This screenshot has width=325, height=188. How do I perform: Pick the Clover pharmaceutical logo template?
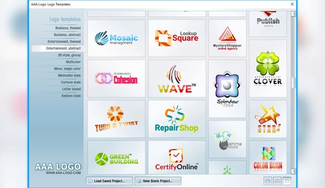pos(268,68)
